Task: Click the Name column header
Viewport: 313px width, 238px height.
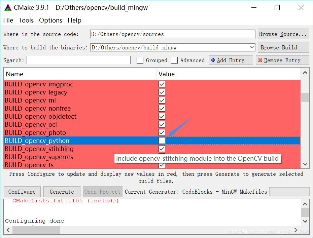Action: pos(80,74)
